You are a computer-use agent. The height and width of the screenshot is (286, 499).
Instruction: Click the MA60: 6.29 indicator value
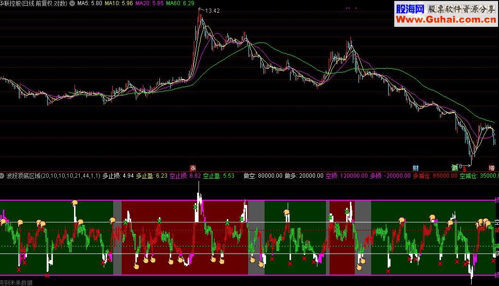click(x=180, y=3)
